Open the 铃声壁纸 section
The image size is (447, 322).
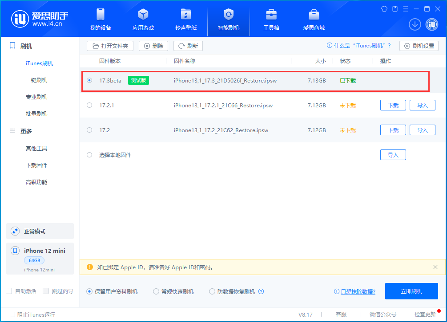(x=185, y=19)
